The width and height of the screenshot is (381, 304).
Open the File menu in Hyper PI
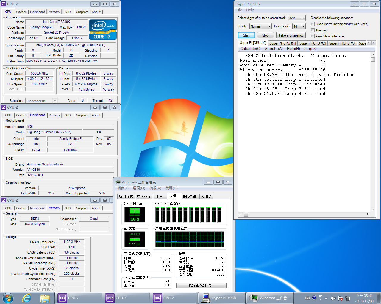point(239,10)
